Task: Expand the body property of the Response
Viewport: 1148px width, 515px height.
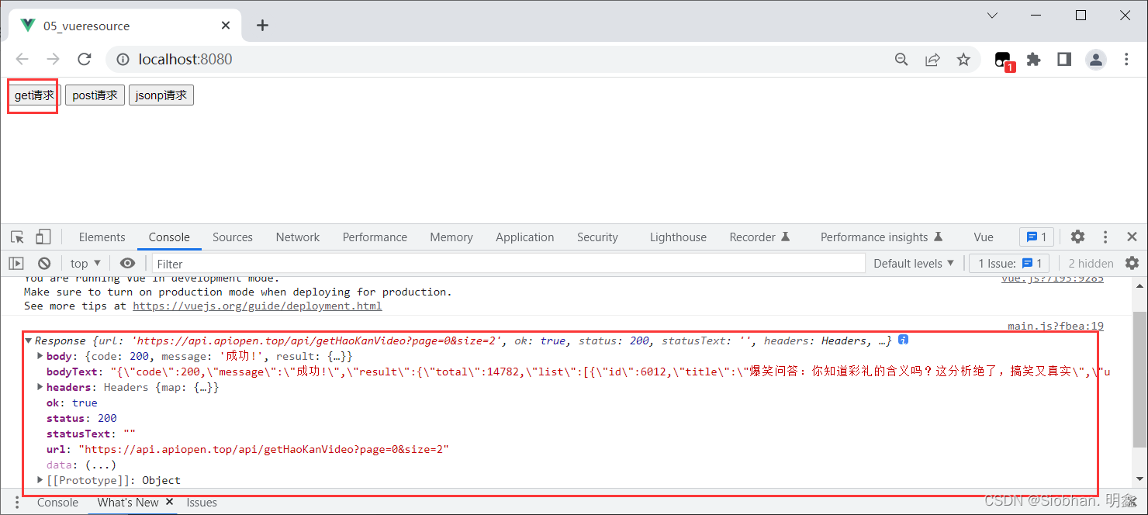Action: point(40,355)
